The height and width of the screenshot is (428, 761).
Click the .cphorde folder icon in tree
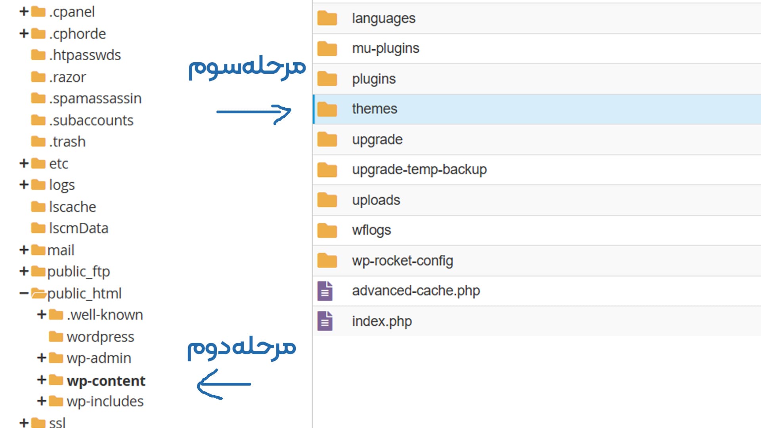click(38, 33)
